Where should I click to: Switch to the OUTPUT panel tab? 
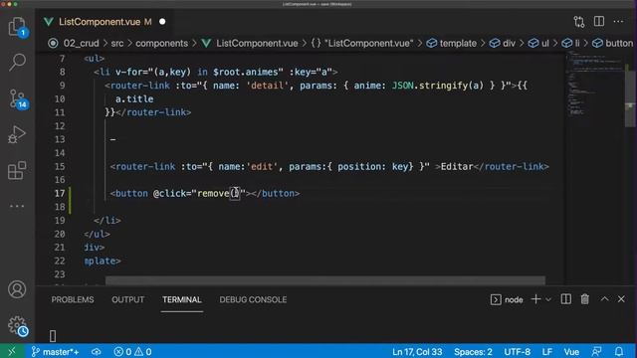[x=128, y=299]
